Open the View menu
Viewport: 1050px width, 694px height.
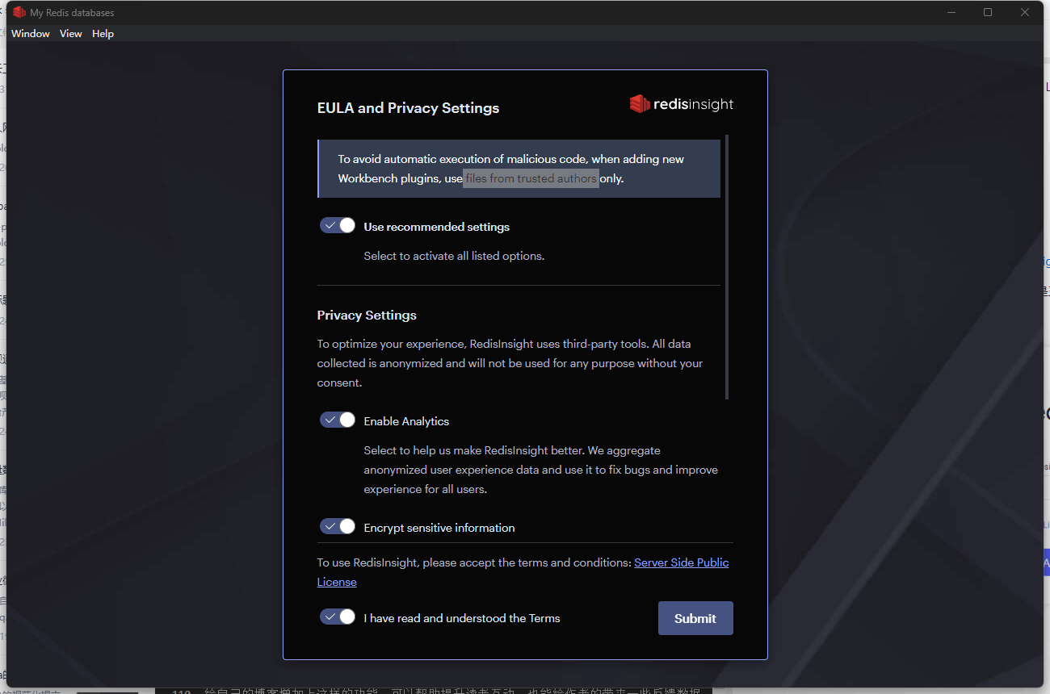[71, 34]
